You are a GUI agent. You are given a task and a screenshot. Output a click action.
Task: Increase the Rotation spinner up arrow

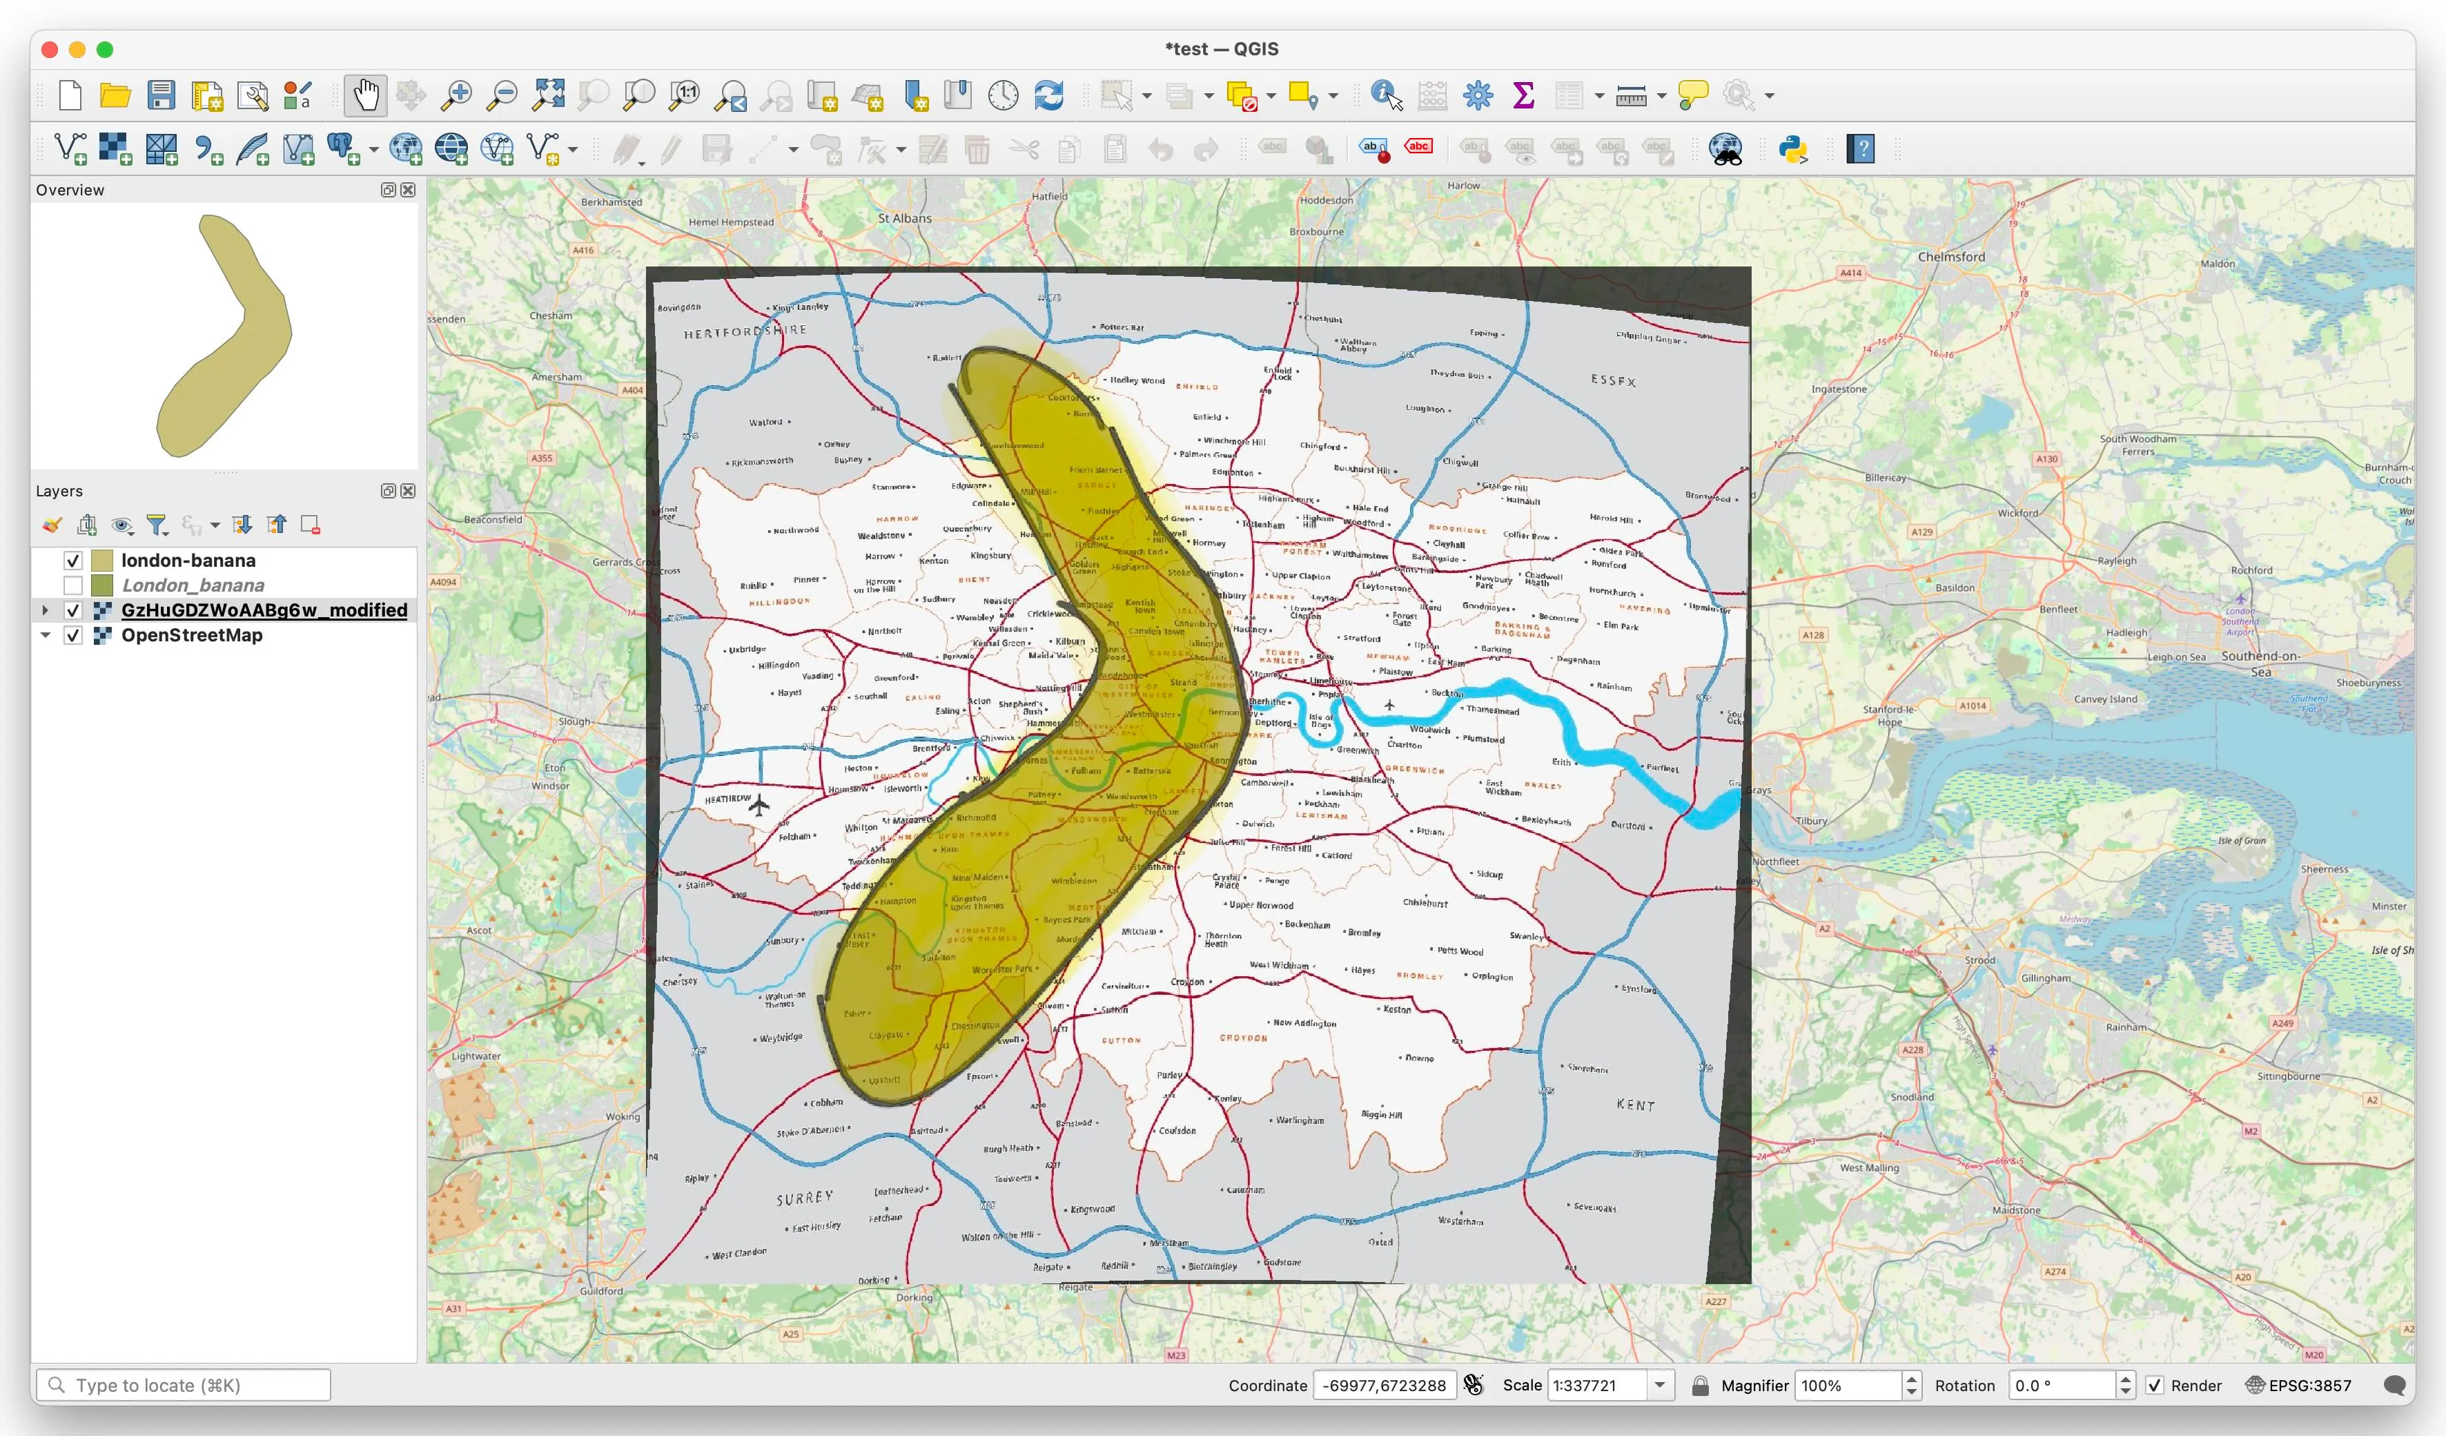click(2124, 1379)
